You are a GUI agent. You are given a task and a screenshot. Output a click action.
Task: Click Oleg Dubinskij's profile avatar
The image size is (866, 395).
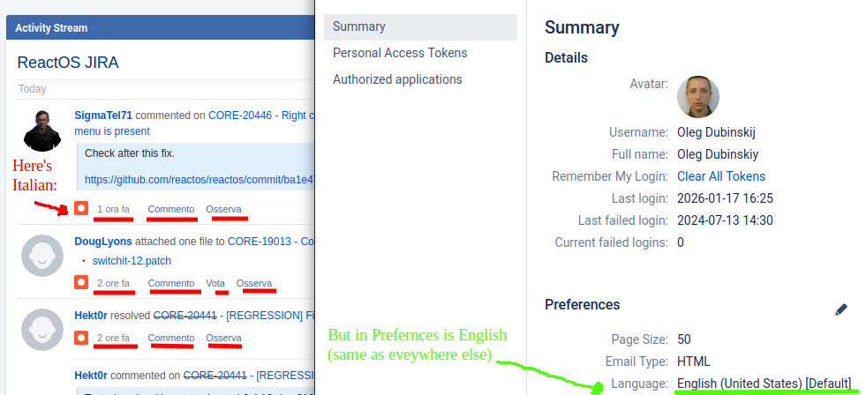[x=697, y=97]
